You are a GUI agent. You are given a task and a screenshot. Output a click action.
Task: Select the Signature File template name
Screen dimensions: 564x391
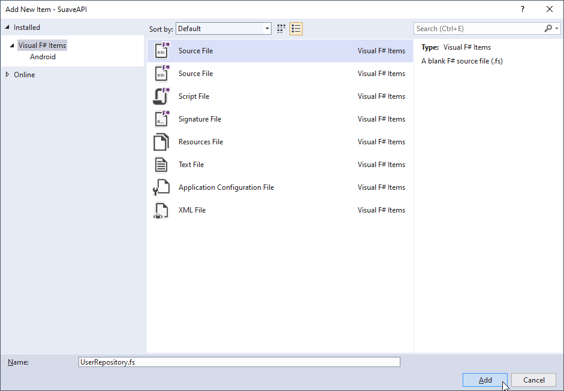point(200,119)
